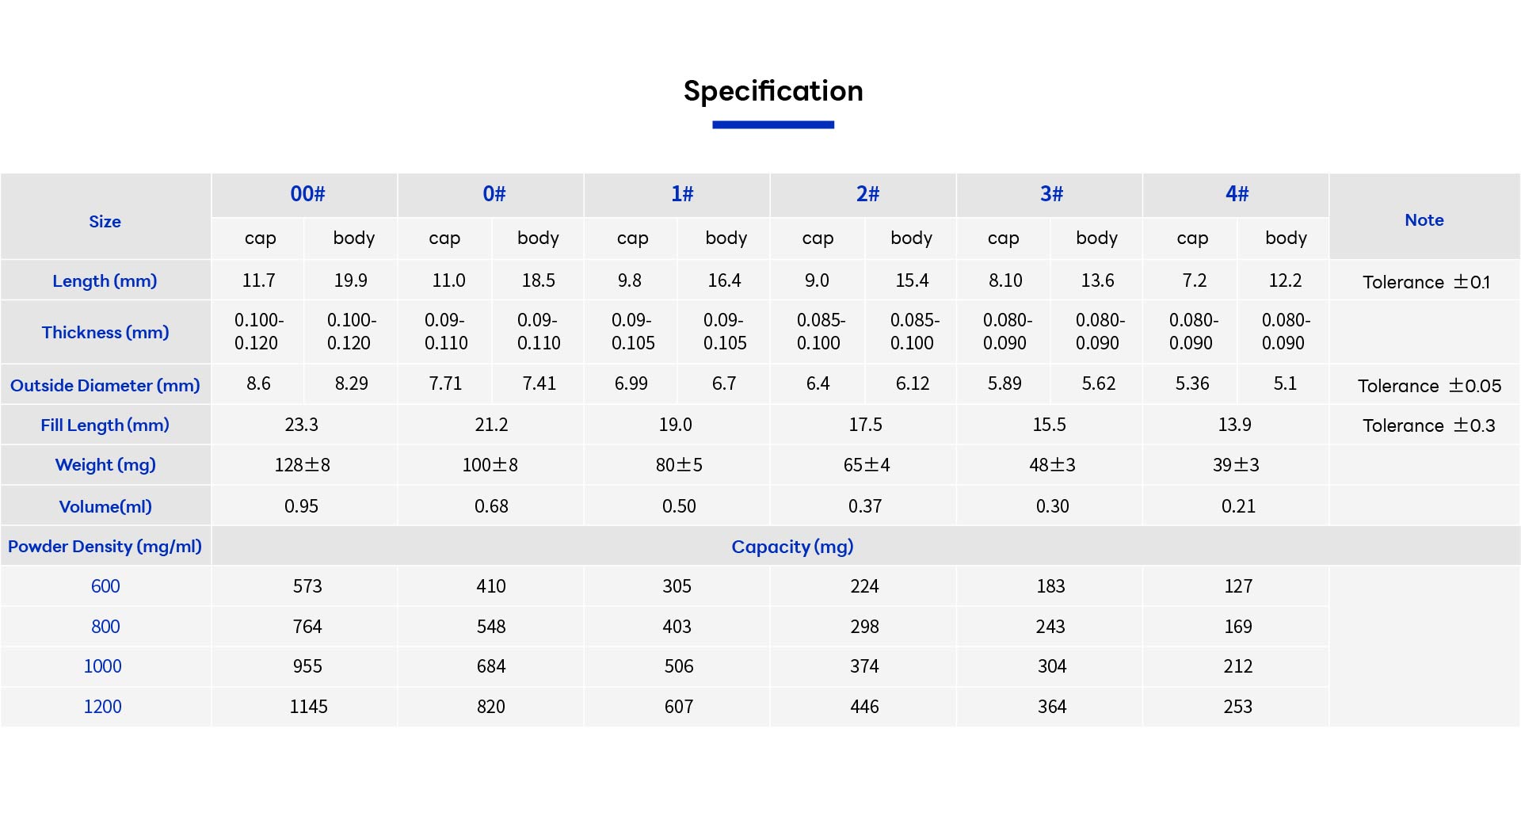The height and width of the screenshot is (820, 1521).
Task: Click the Powder Density (mg/ml) label
Action: pos(105,547)
